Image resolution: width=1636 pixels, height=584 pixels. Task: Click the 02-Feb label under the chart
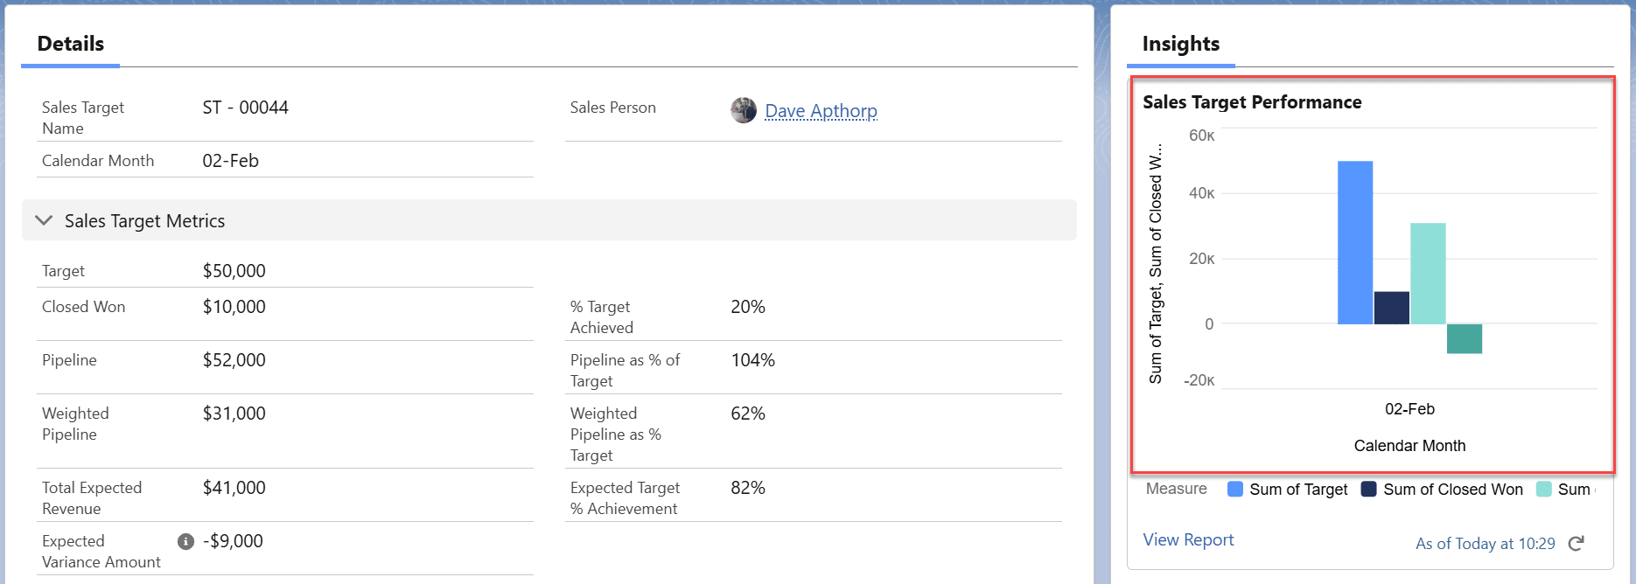pyautogui.click(x=1409, y=409)
